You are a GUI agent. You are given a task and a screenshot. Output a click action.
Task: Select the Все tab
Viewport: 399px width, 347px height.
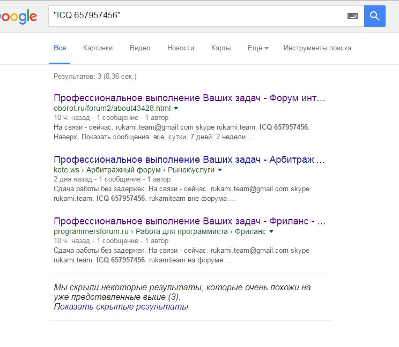60,48
